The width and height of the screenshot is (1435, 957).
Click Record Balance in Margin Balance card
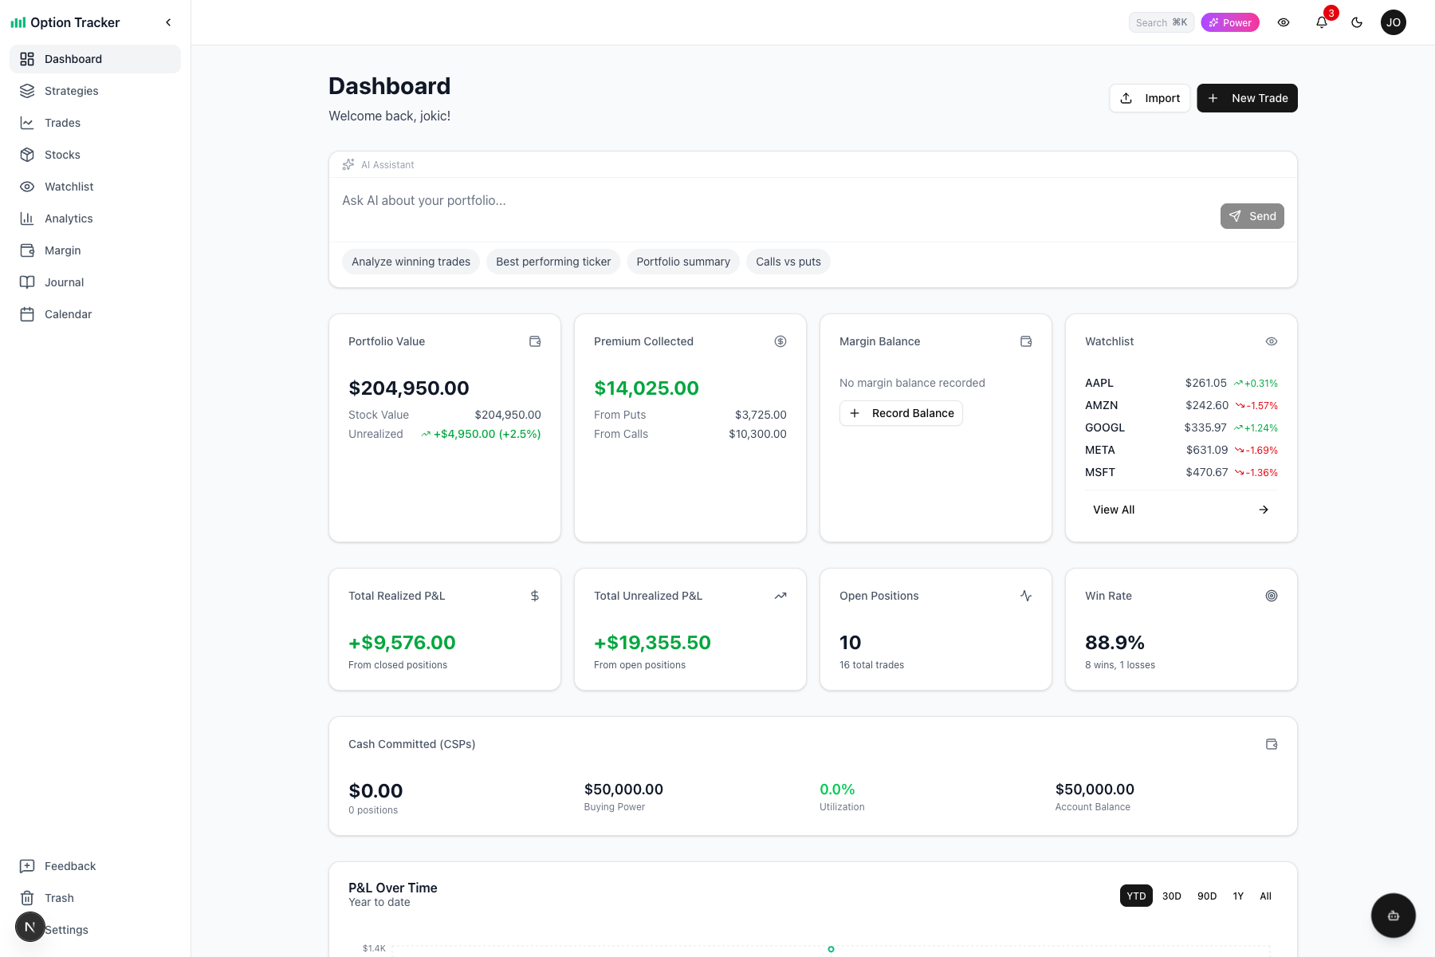pyautogui.click(x=901, y=413)
